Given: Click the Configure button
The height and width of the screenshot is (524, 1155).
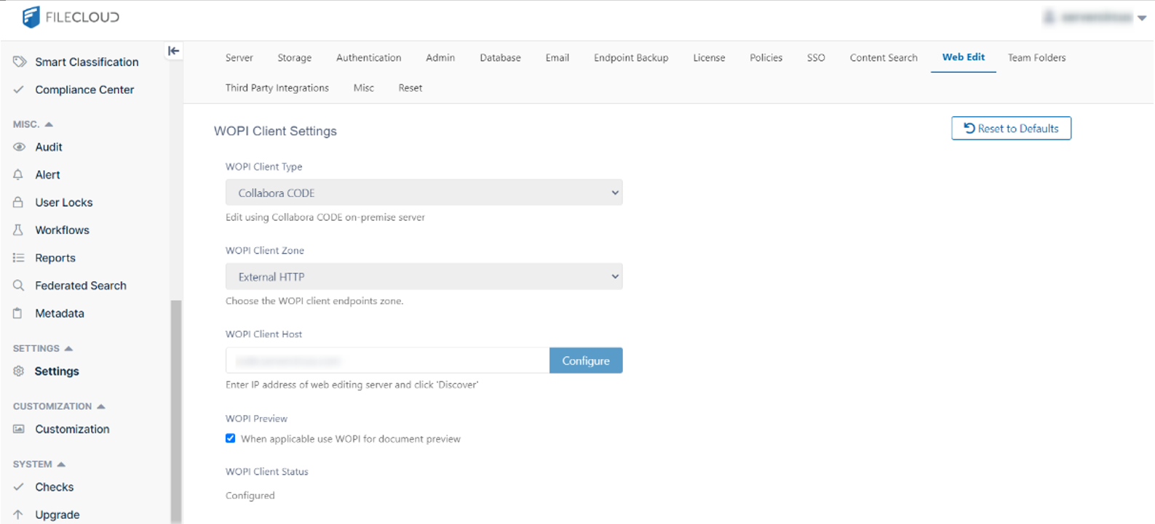Looking at the screenshot, I should click(586, 360).
